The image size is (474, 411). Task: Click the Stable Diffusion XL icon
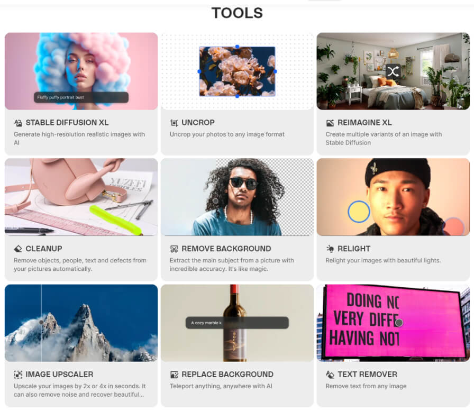coord(18,123)
